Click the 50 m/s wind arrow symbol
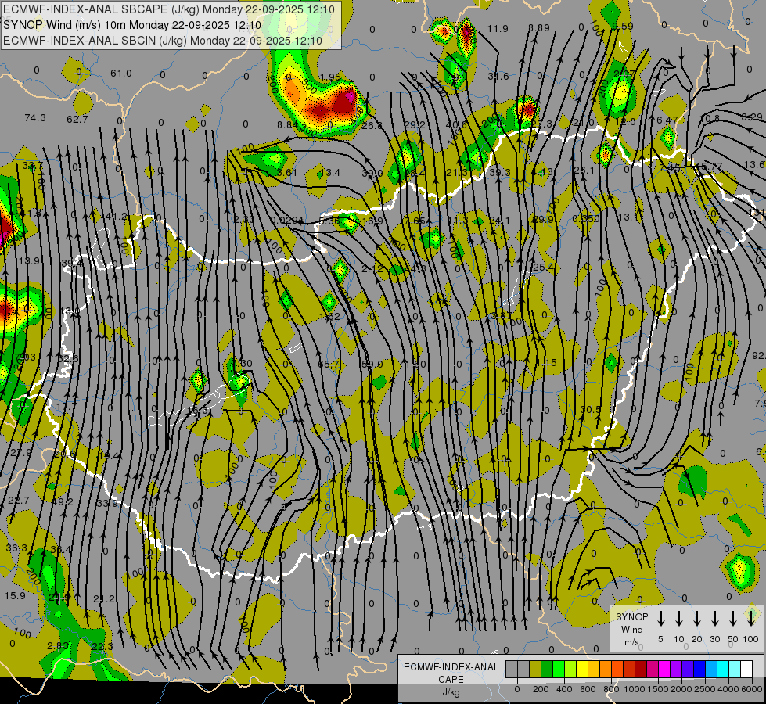This screenshot has height=704, width=766. pyautogui.click(x=733, y=618)
